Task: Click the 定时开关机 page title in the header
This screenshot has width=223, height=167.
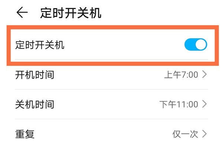Action: click(71, 13)
